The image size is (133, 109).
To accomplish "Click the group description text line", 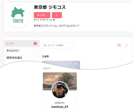I will click(56, 26).
